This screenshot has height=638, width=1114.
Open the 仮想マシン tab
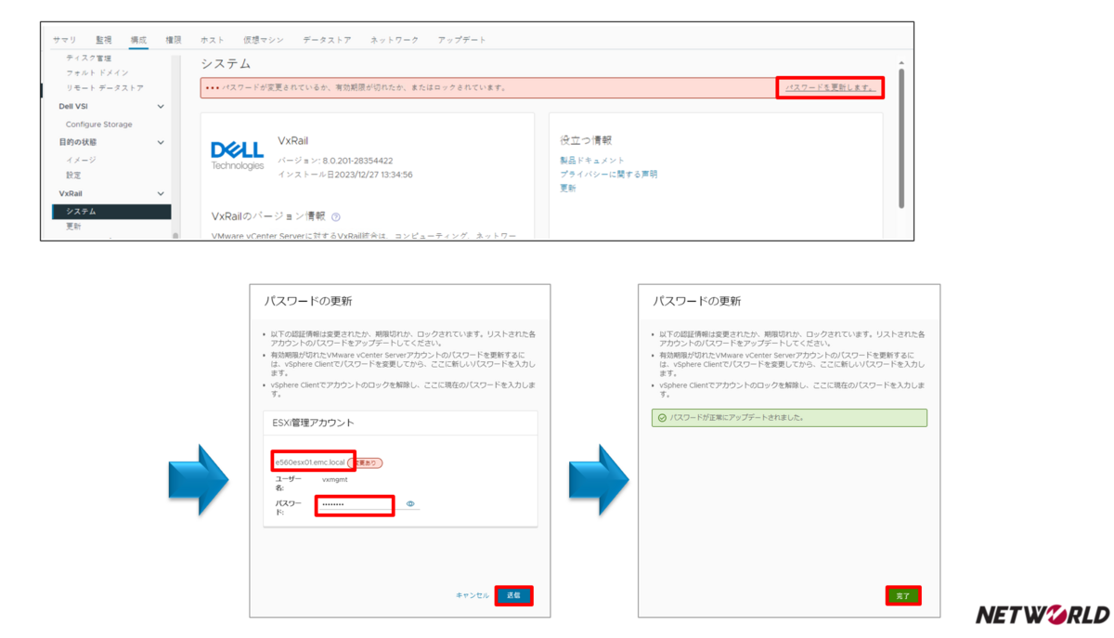264,40
